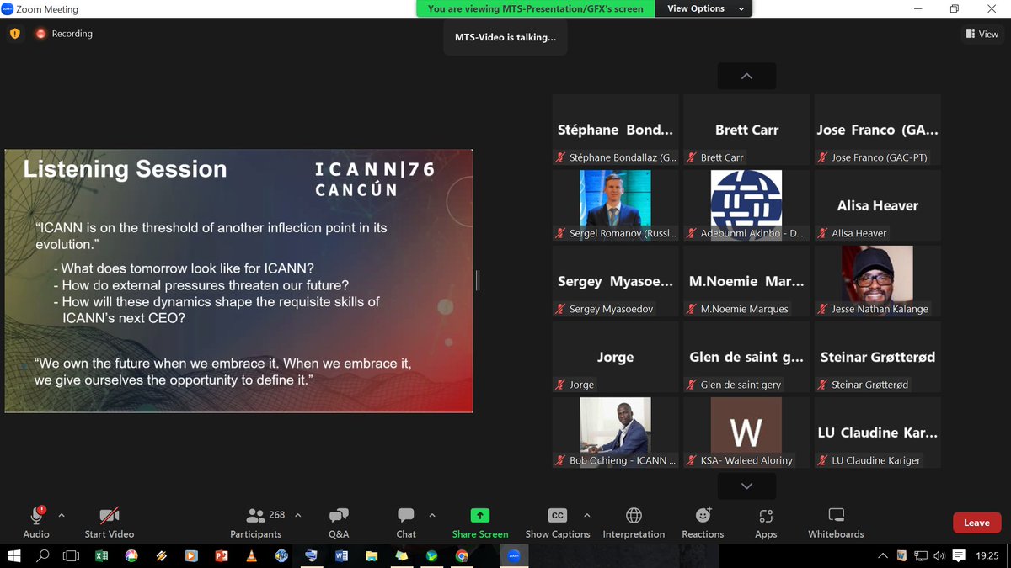Select the Jorge participant tile
1011x568 pixels.
pos(615,357)
